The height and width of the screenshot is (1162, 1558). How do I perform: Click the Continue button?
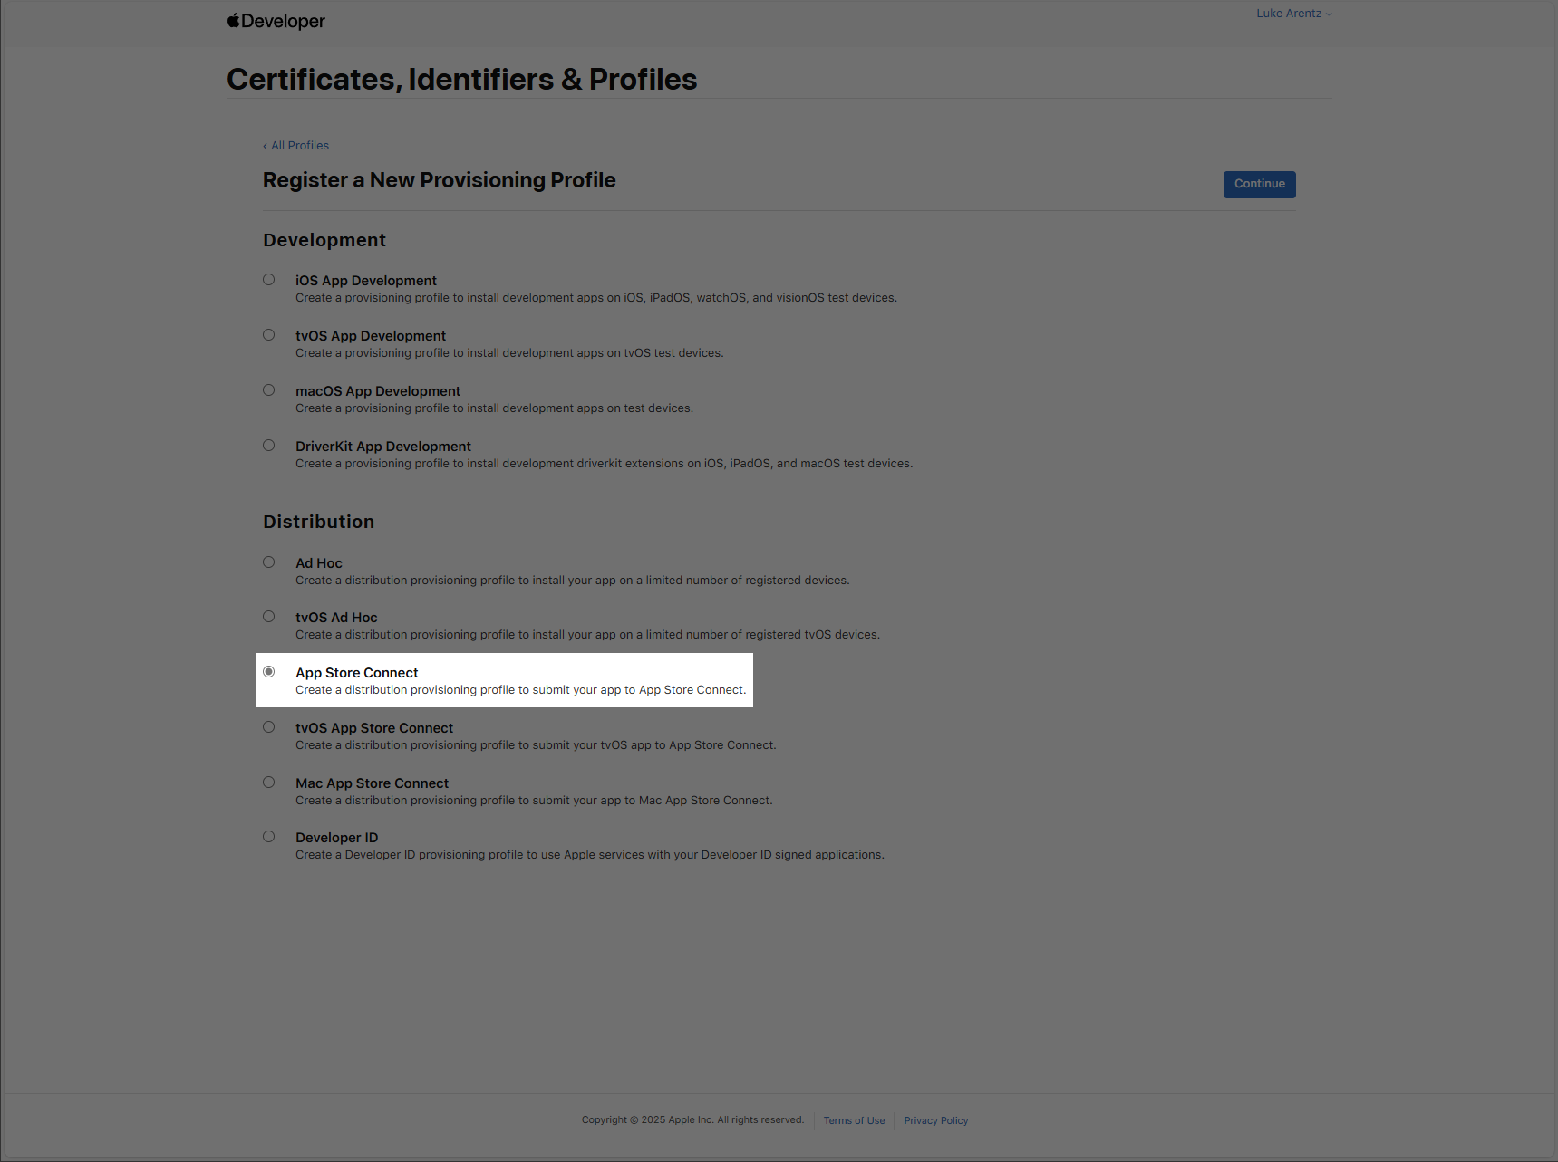1259,184
